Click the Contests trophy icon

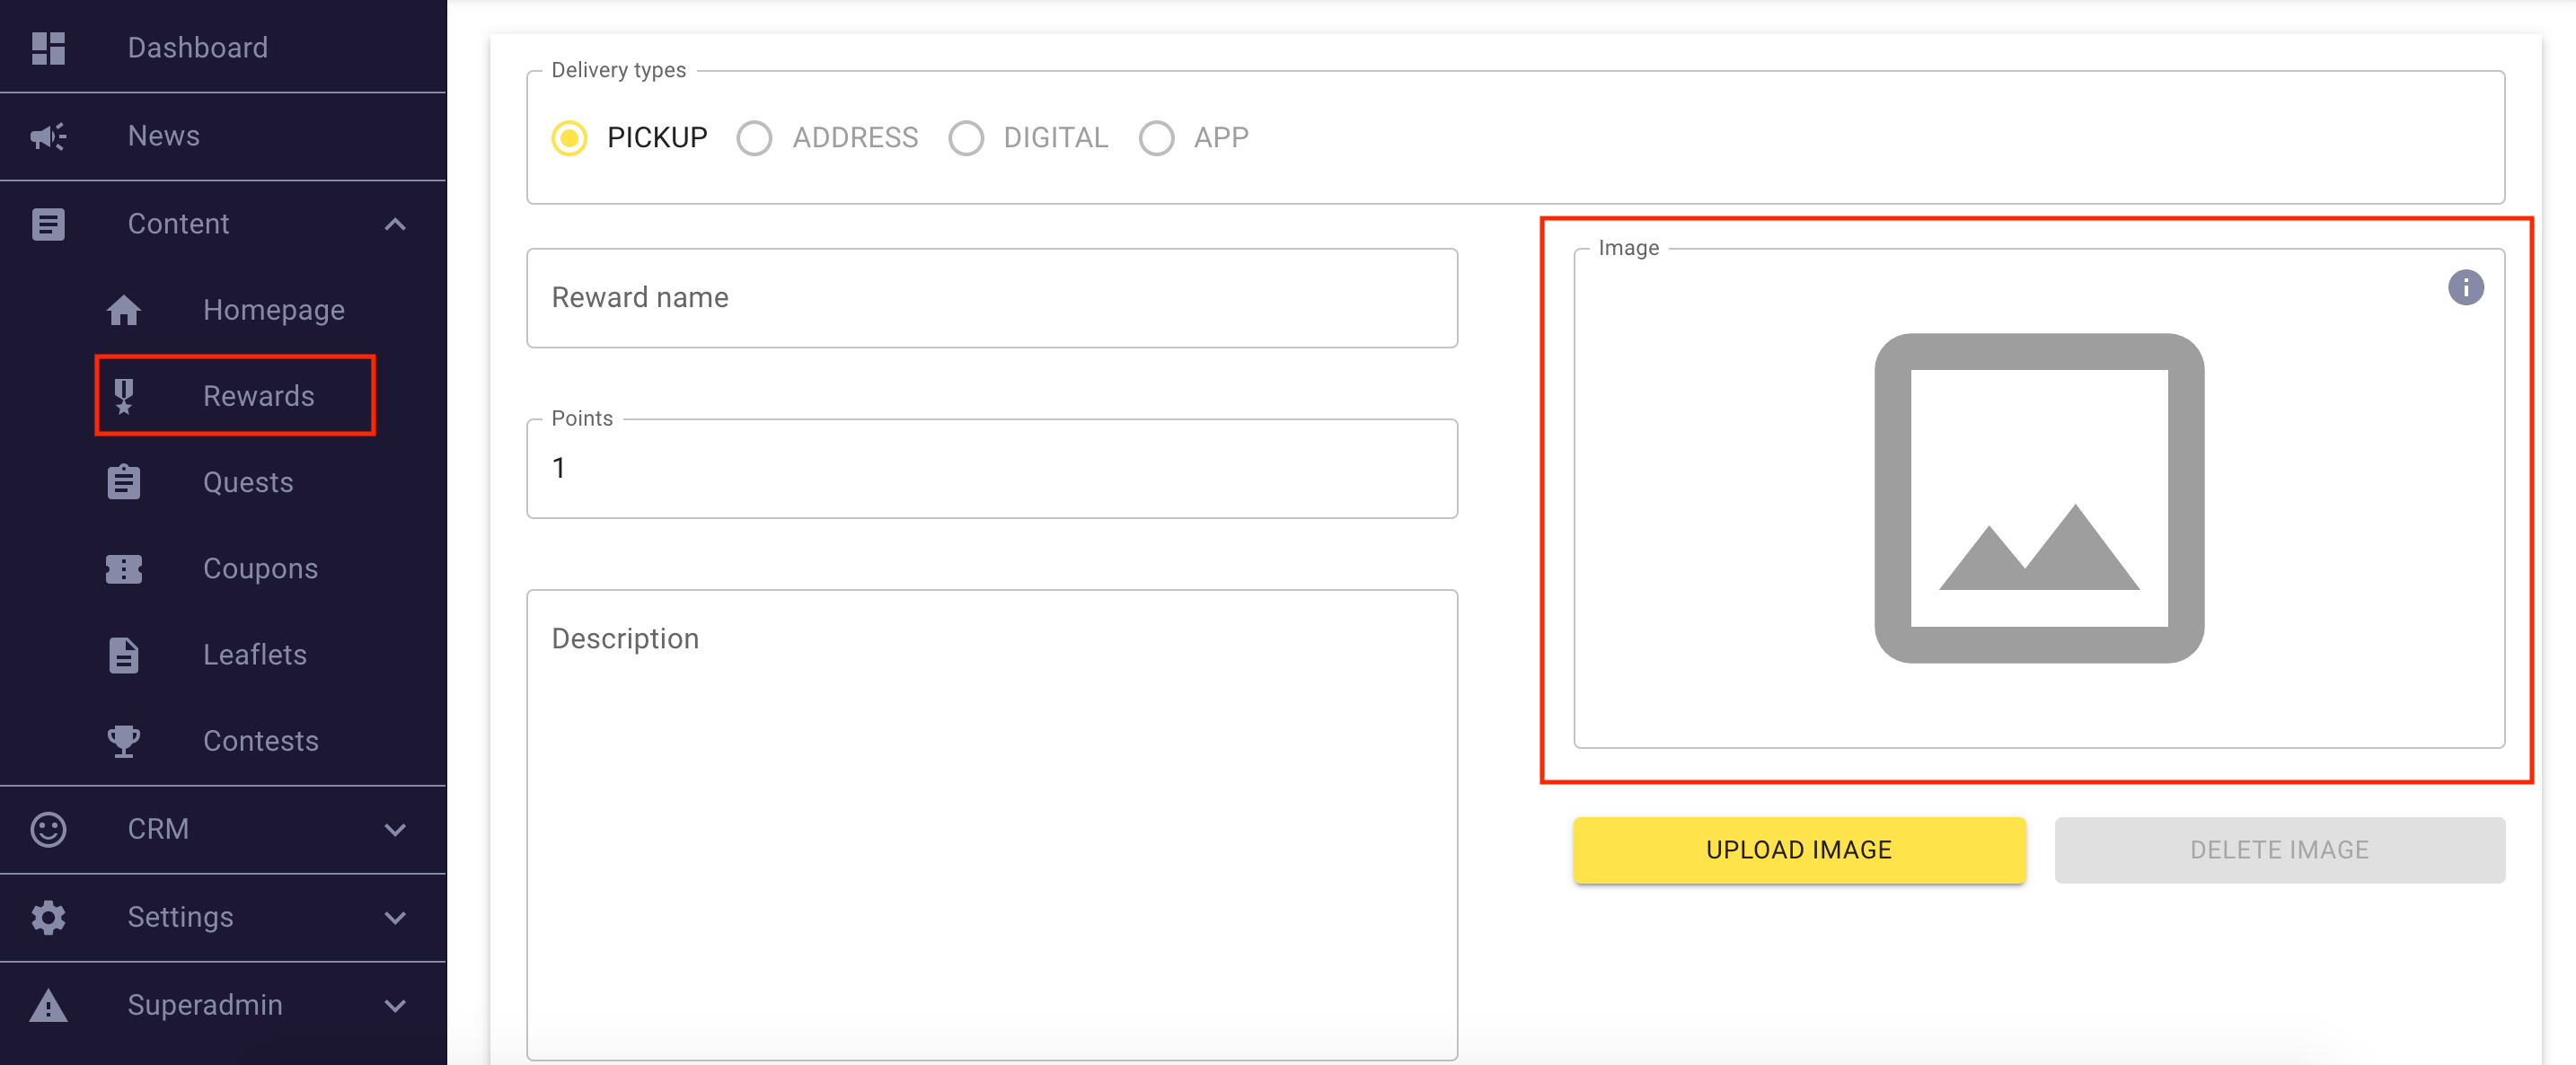(123, 741)
